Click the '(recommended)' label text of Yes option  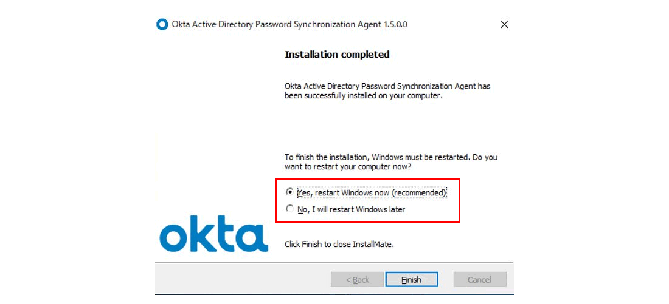pos(419,193)
